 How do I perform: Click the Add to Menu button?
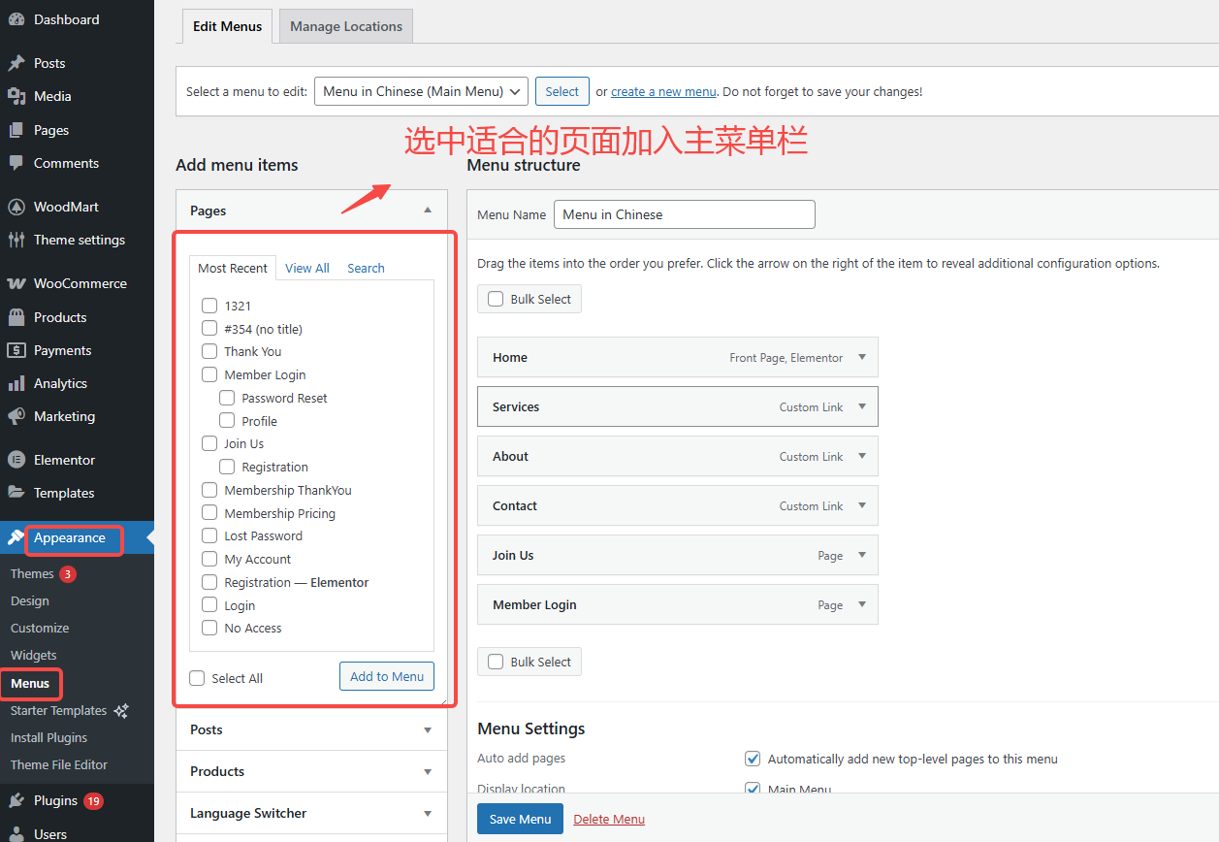[386, 676]
